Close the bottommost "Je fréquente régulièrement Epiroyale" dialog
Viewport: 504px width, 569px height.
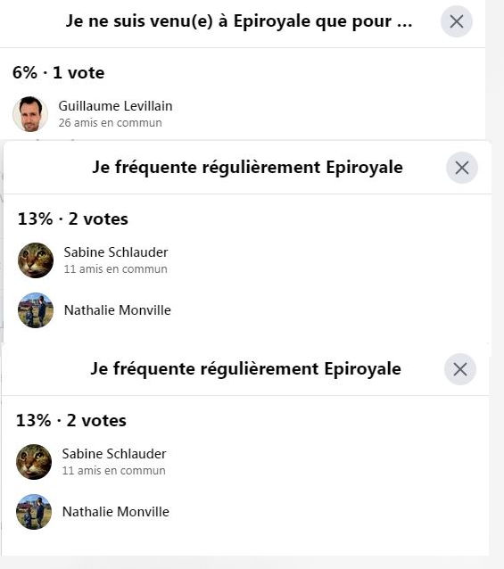pyautogui.click(x=460, y=369)
